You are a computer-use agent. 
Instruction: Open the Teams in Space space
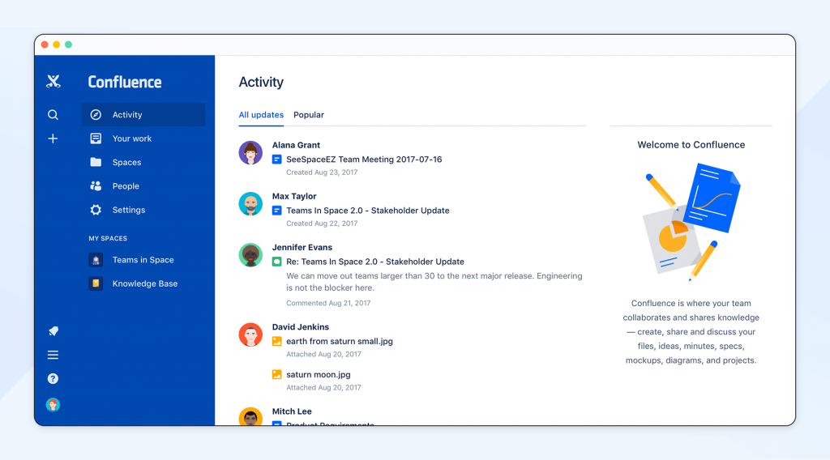(143, 260)
